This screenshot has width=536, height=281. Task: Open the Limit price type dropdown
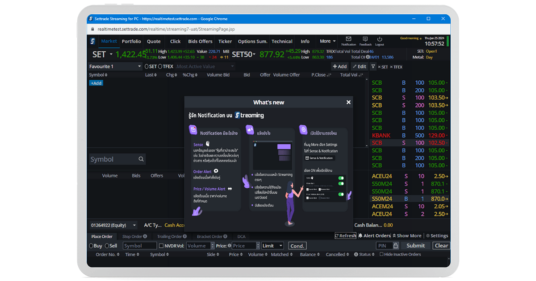click(x=272, y=246)
